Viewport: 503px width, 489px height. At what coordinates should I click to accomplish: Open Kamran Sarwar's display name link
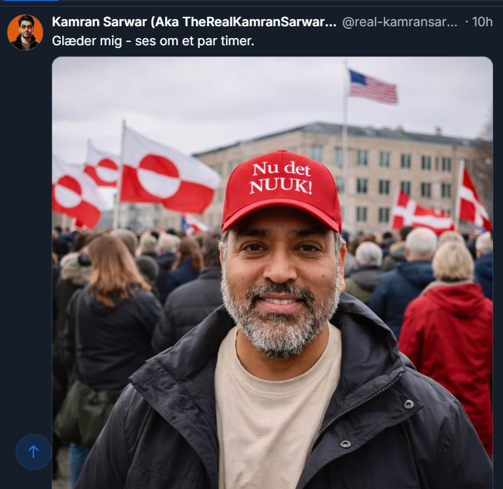[194, 22]
